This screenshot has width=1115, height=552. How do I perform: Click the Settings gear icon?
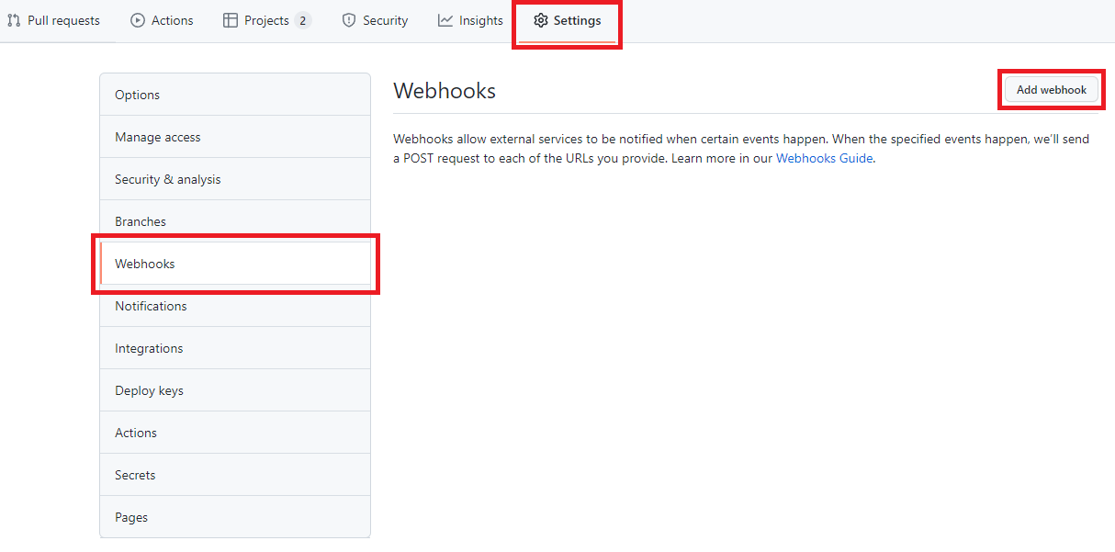coord(541,20)
